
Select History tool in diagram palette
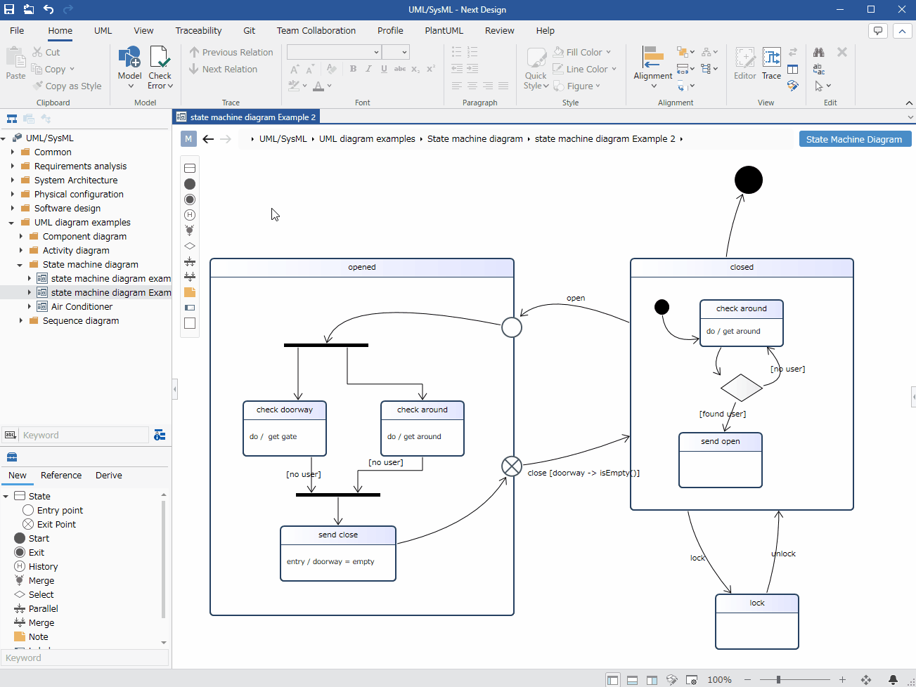[190, 215]
